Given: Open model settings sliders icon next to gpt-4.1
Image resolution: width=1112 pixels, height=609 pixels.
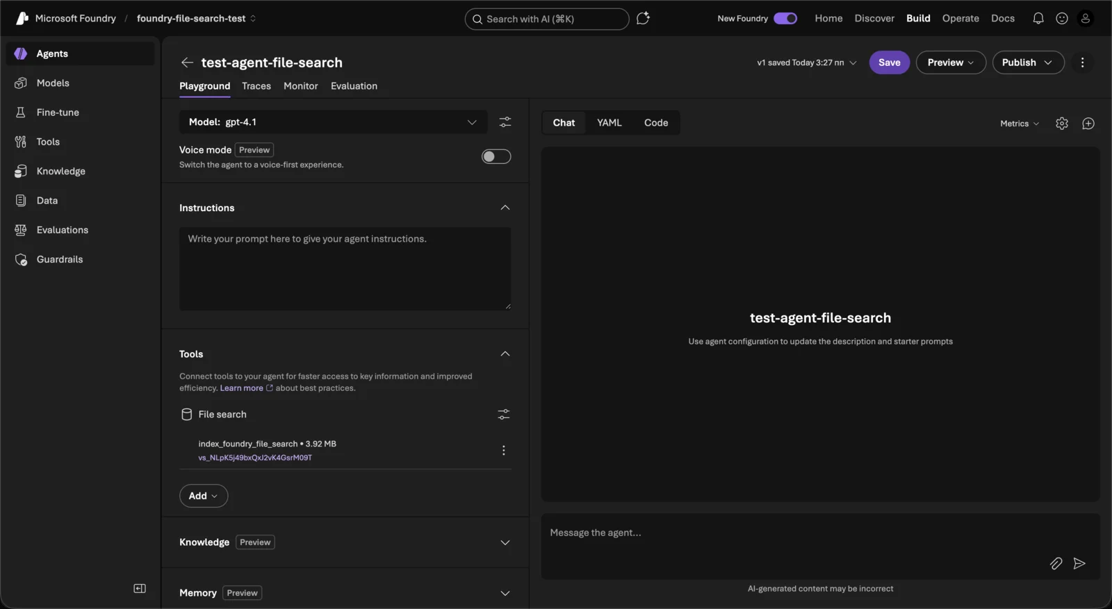Looking at the screenshot, I should (x=505, y=122).
